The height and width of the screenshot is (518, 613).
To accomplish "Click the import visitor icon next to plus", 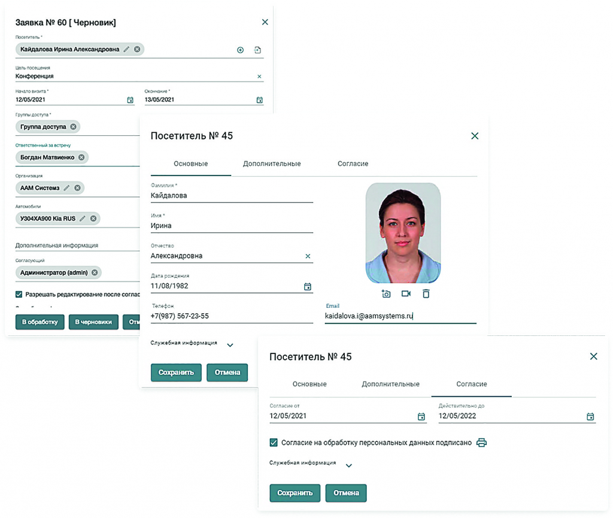I will (257, 50).
